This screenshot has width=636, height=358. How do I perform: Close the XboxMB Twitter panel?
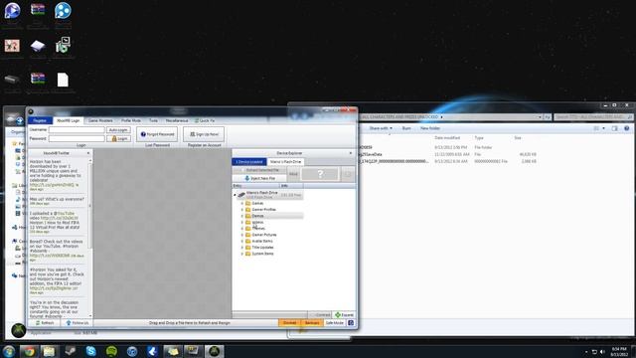[x=88, y=153]
